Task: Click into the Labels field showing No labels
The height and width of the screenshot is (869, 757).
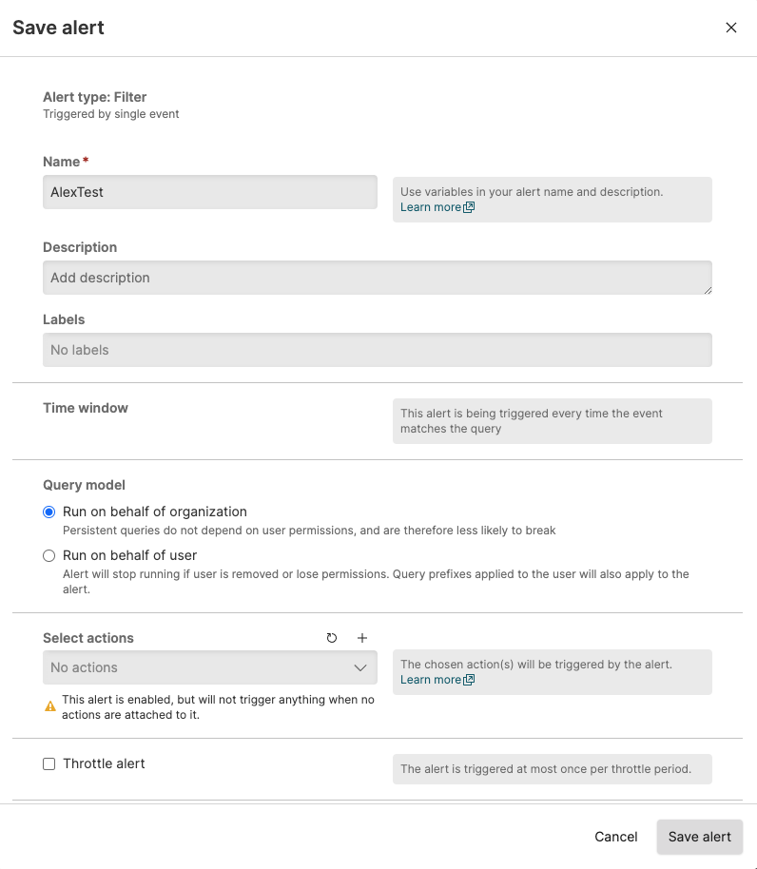Action: [377, 350]
